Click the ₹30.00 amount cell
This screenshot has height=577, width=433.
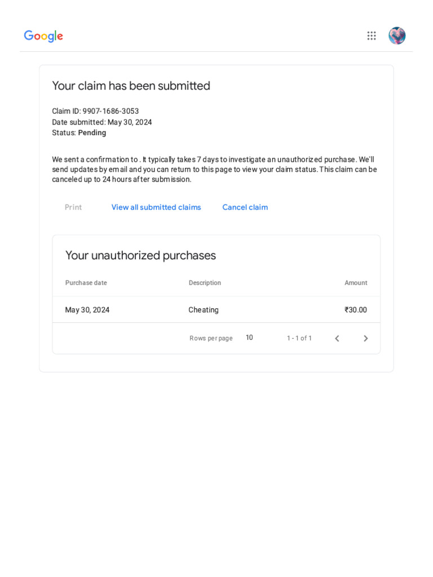click(356, 310)
